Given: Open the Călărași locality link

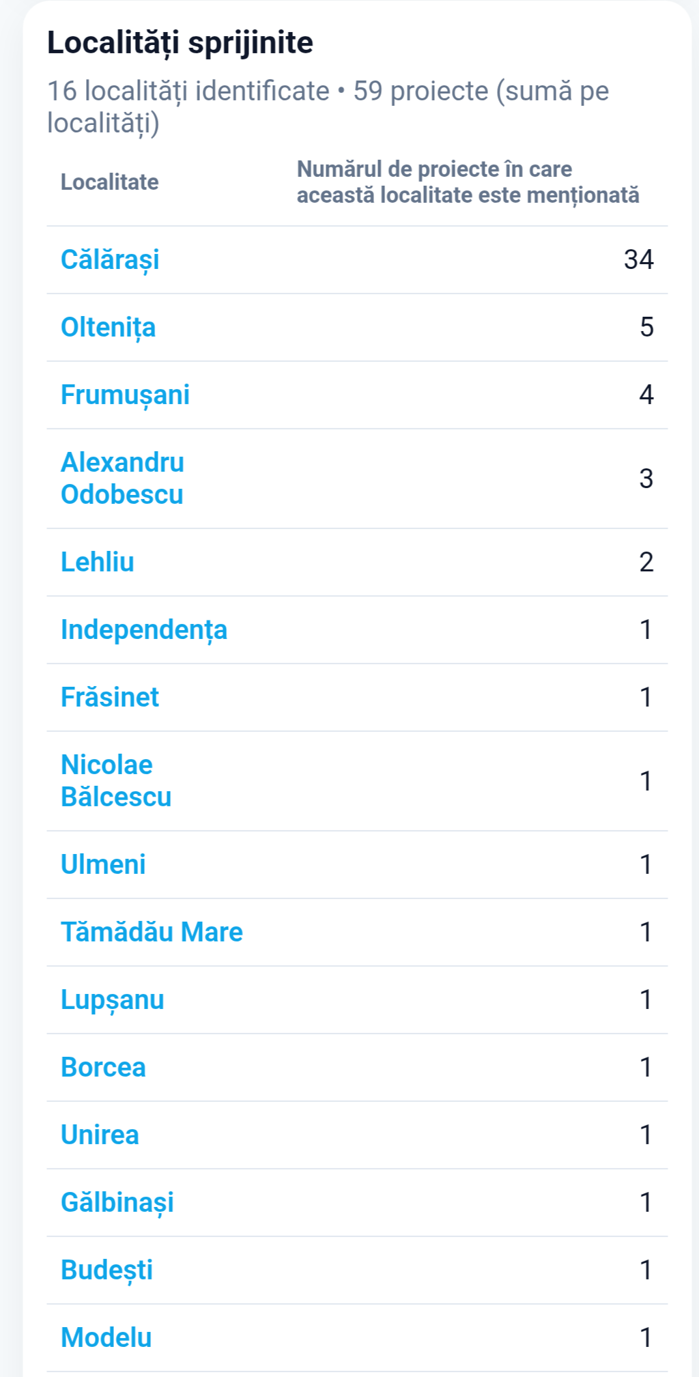Looking at the screenshot, I should [x=110, y=260].
